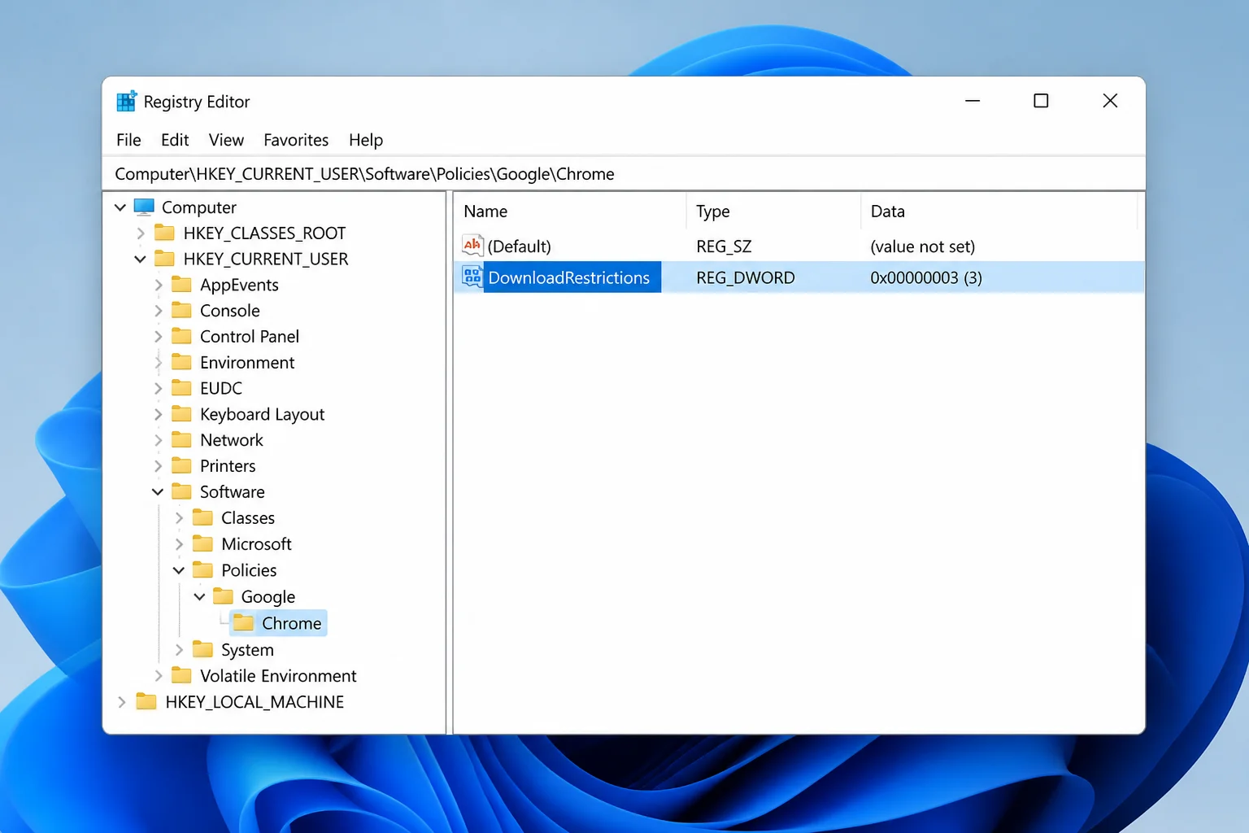Select the Classes key label
The width and height of the screenshot is (1249, 833).
(248, 517)
